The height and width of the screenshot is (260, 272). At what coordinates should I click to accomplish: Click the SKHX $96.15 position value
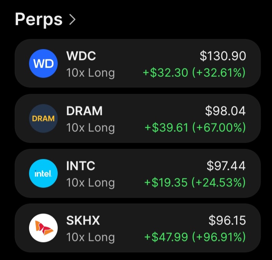227,220
